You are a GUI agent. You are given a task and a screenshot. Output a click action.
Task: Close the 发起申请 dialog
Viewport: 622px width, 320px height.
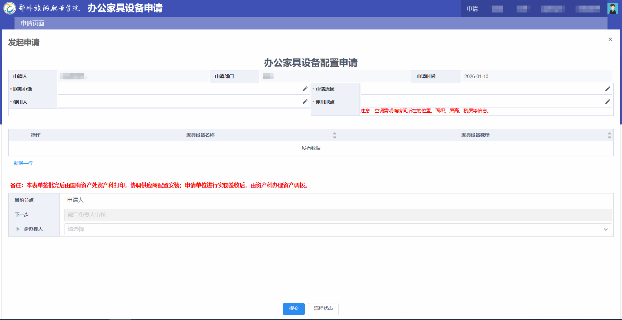pyautogui.click(x=610, y=40)
